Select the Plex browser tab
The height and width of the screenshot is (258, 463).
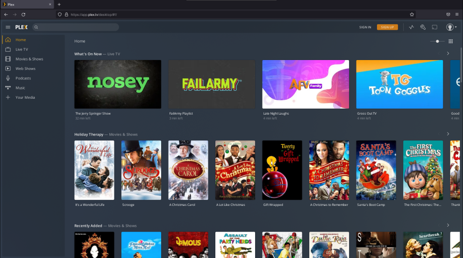click(26, 4)
